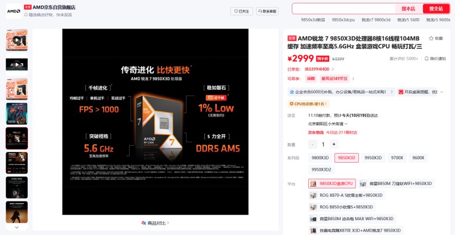
Task: Decrease quantity with the minus button
Action: click(312, 145)
